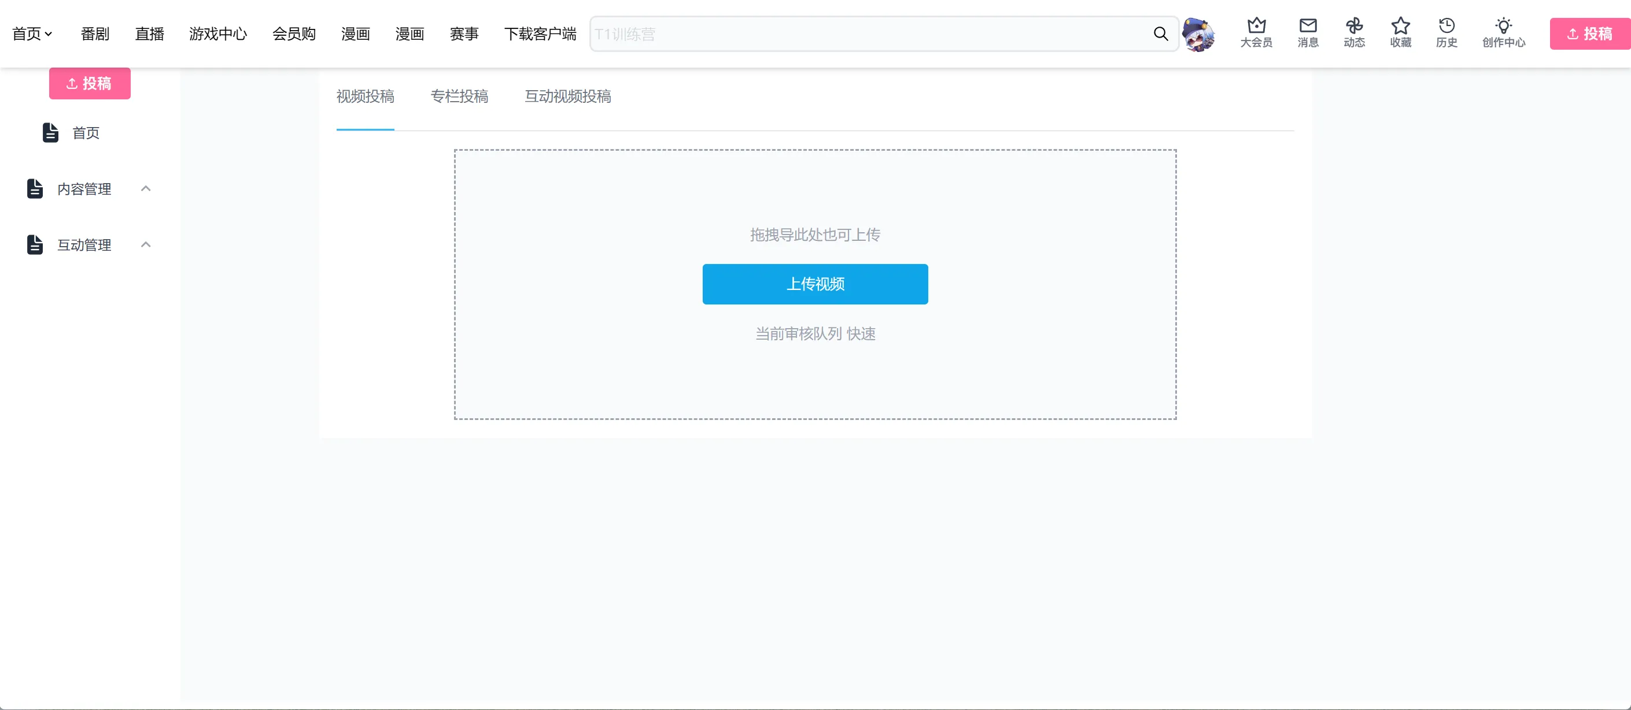Collapse the 内容管理 sidebar section
Screen dimensions: 1631x710
[146, 188]
